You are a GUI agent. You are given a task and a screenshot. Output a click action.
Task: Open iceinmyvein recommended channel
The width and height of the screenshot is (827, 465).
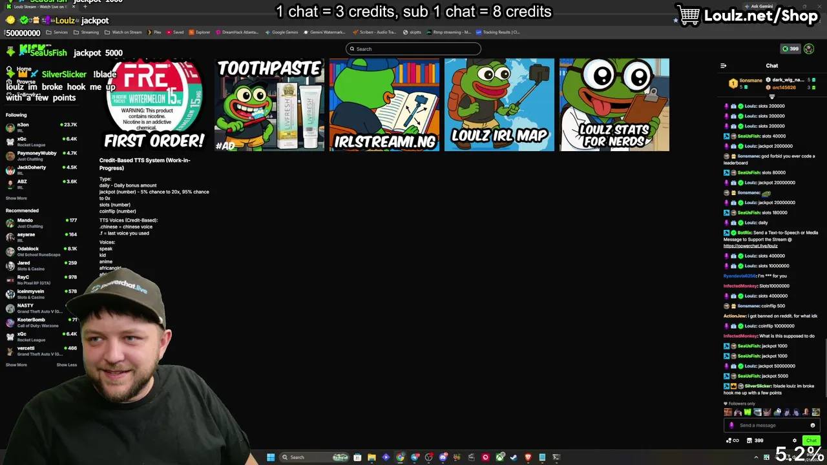pos(40,294)
